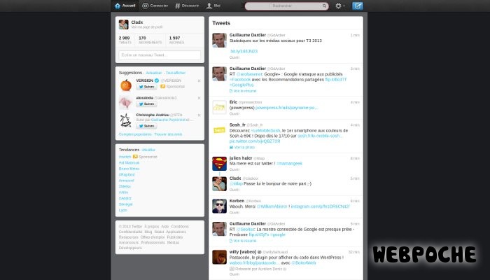Follow Christophe Andrieu with Suivre button
The image size is (490, 280).
(x=146, y=126)
